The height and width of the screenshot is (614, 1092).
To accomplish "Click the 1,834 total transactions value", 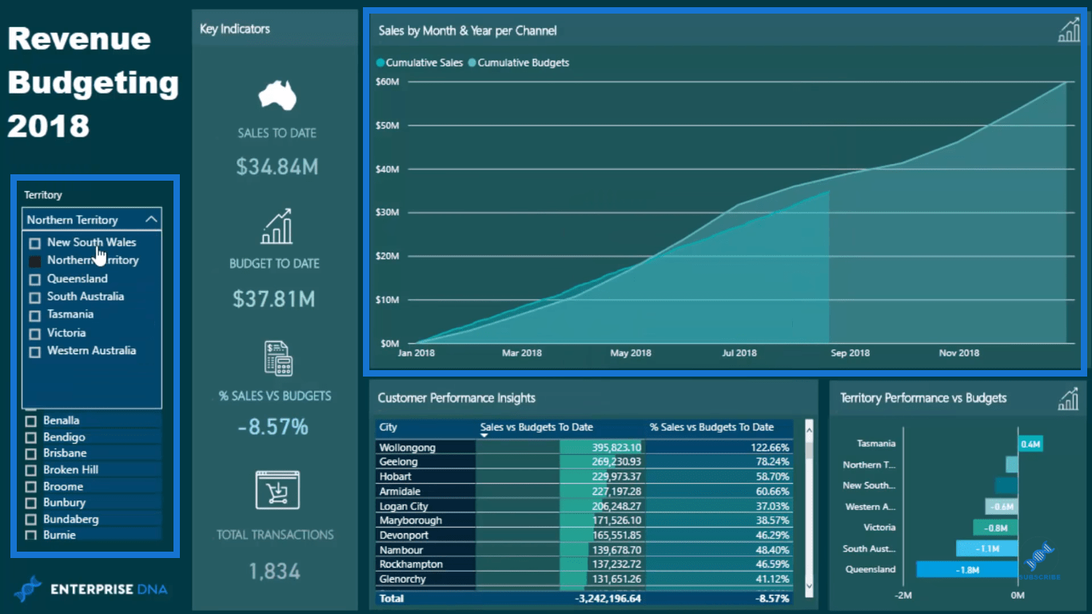I will [274, 571].
